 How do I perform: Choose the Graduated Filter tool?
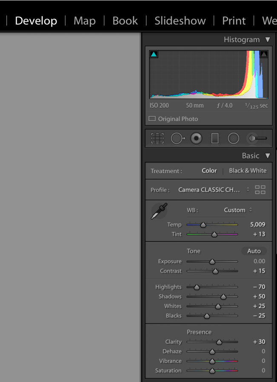(x=215, y=138)
